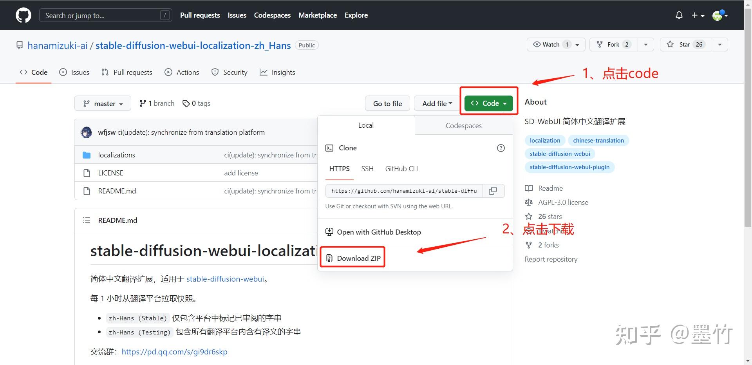Copy the repository HTTPS clone URL
Viewport: 752px width, 365px height.
493,191
